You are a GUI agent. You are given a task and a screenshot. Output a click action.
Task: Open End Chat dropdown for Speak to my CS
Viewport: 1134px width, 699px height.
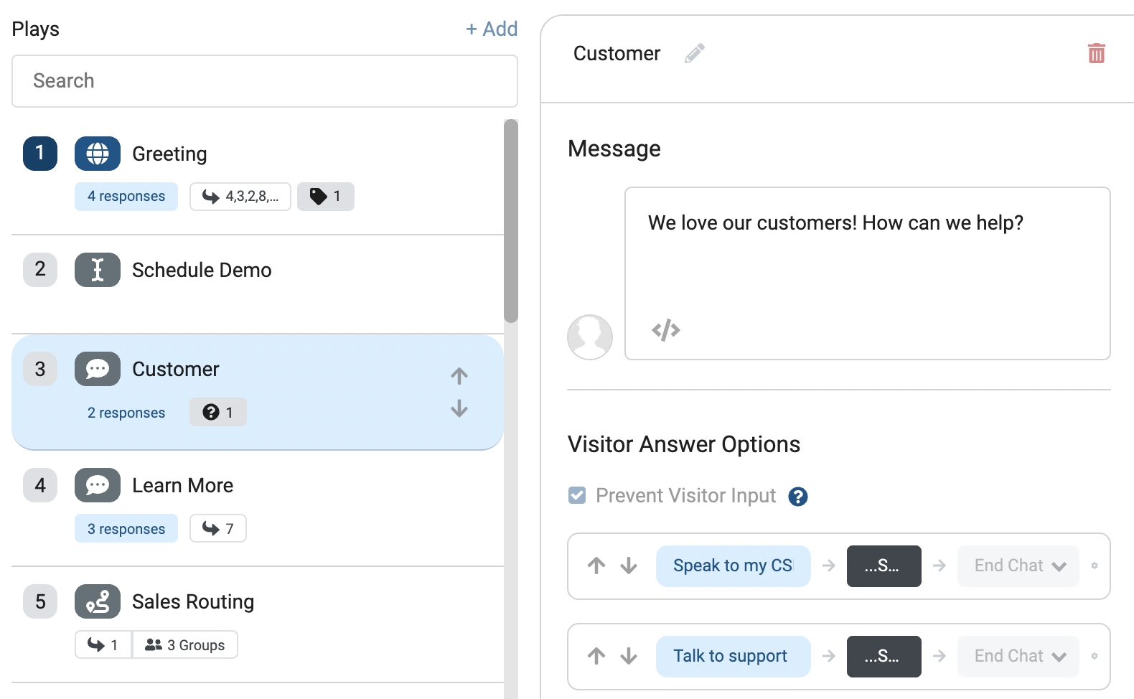point(1018,566)
